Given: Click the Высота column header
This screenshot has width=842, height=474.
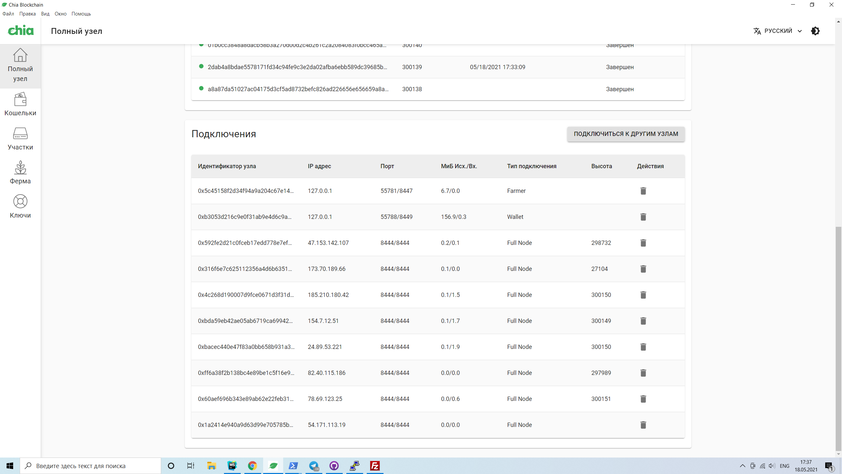Looking at the screenshot, I should pyautogui.click(x=602, y=166).
